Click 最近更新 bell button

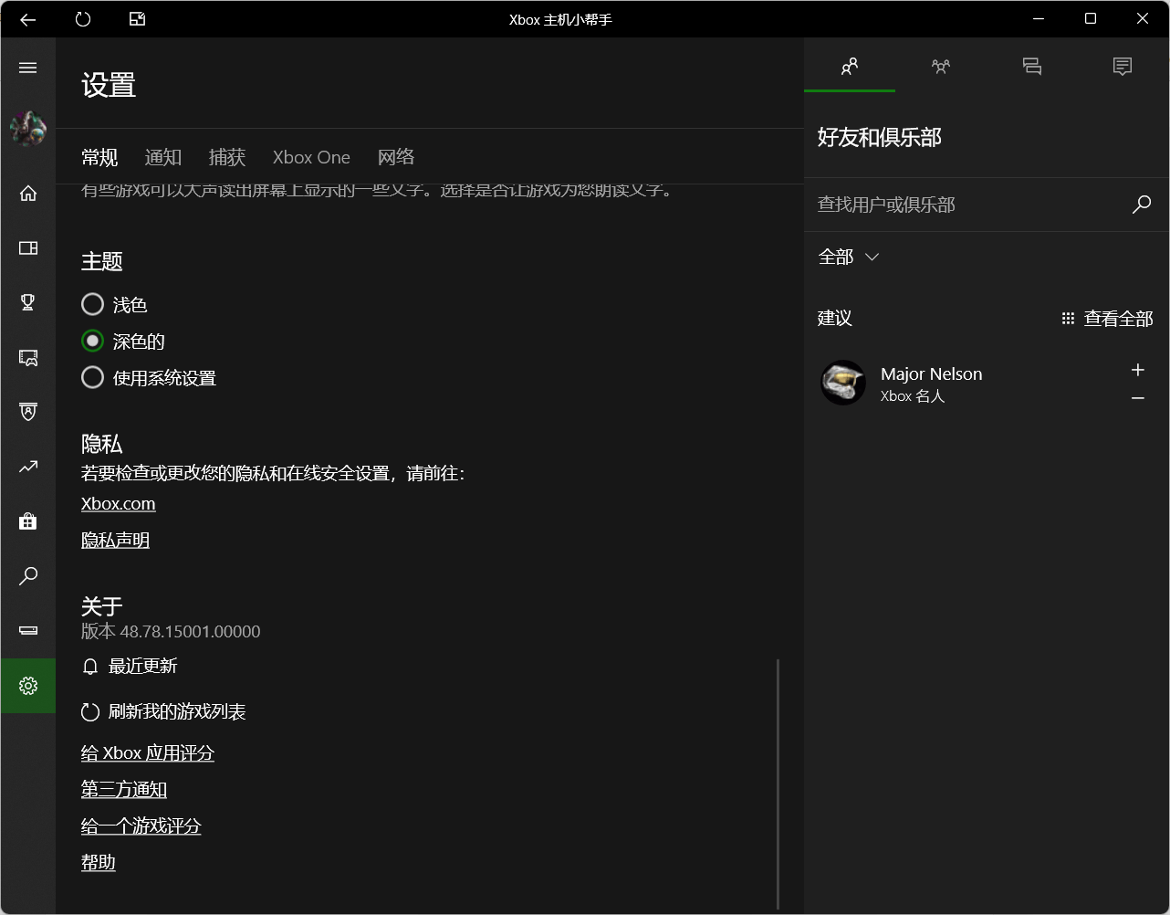coord(130,667)
